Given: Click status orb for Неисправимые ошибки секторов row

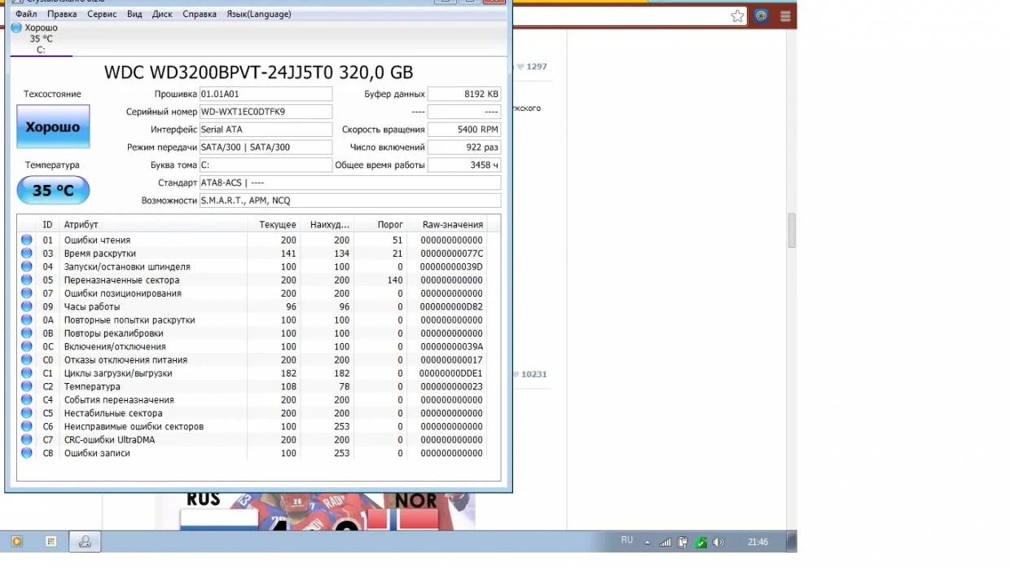Looking at the screenshot, I should 27,426.
